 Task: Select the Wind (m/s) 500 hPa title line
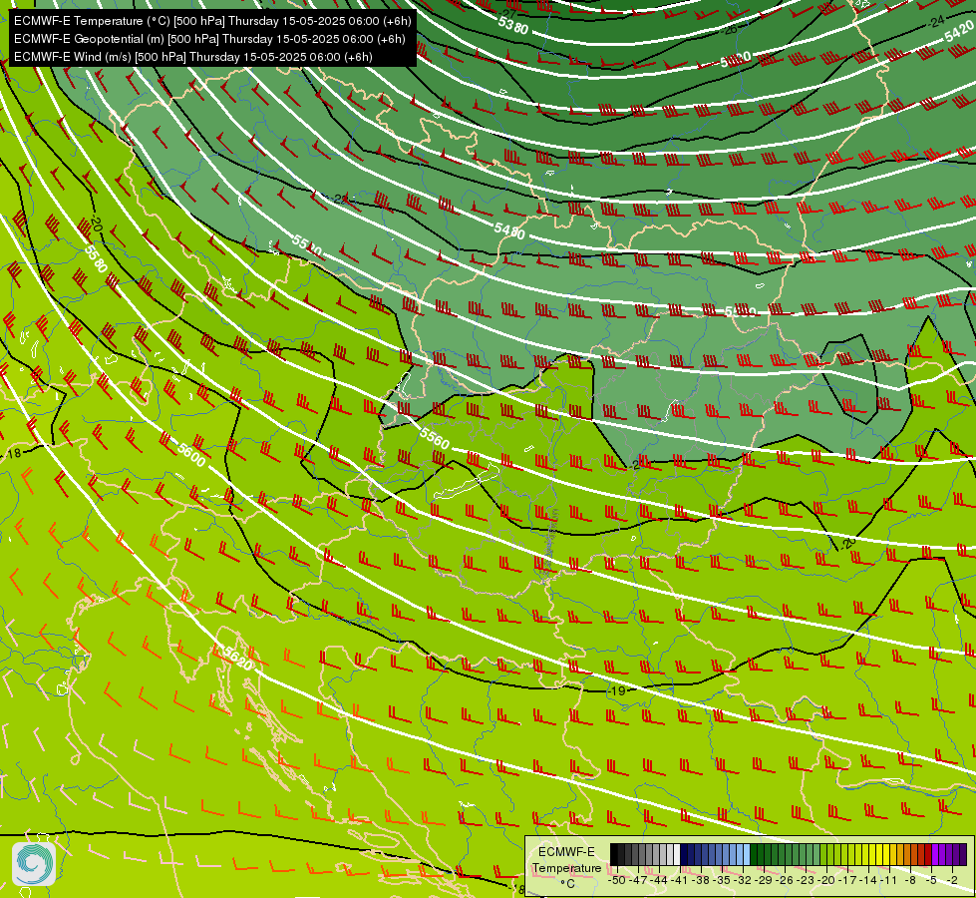[x=193, y=57]
